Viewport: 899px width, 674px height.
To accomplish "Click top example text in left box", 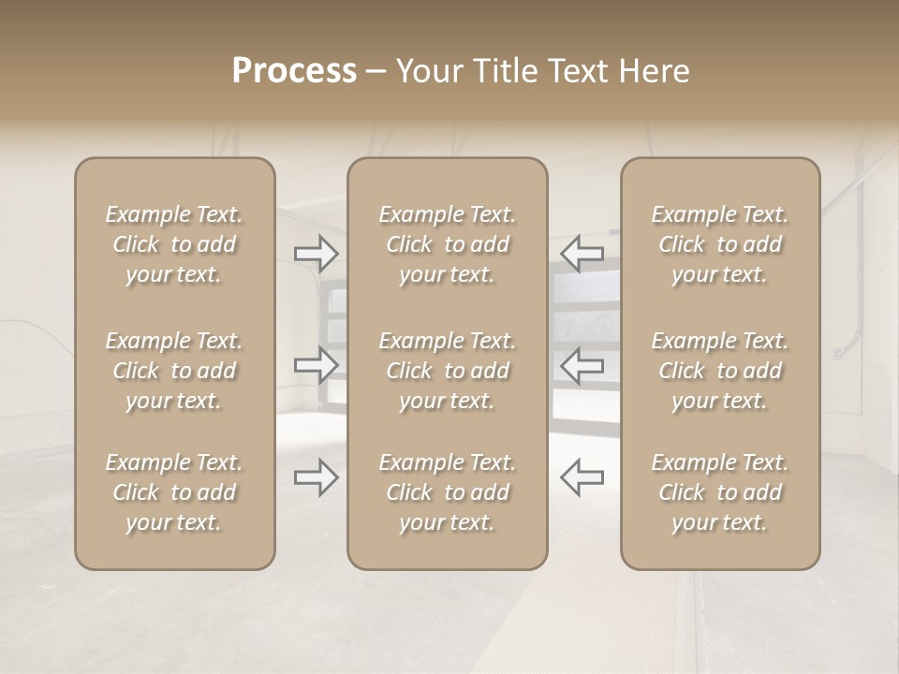I will pyautogui.click(x=174, y=244).
